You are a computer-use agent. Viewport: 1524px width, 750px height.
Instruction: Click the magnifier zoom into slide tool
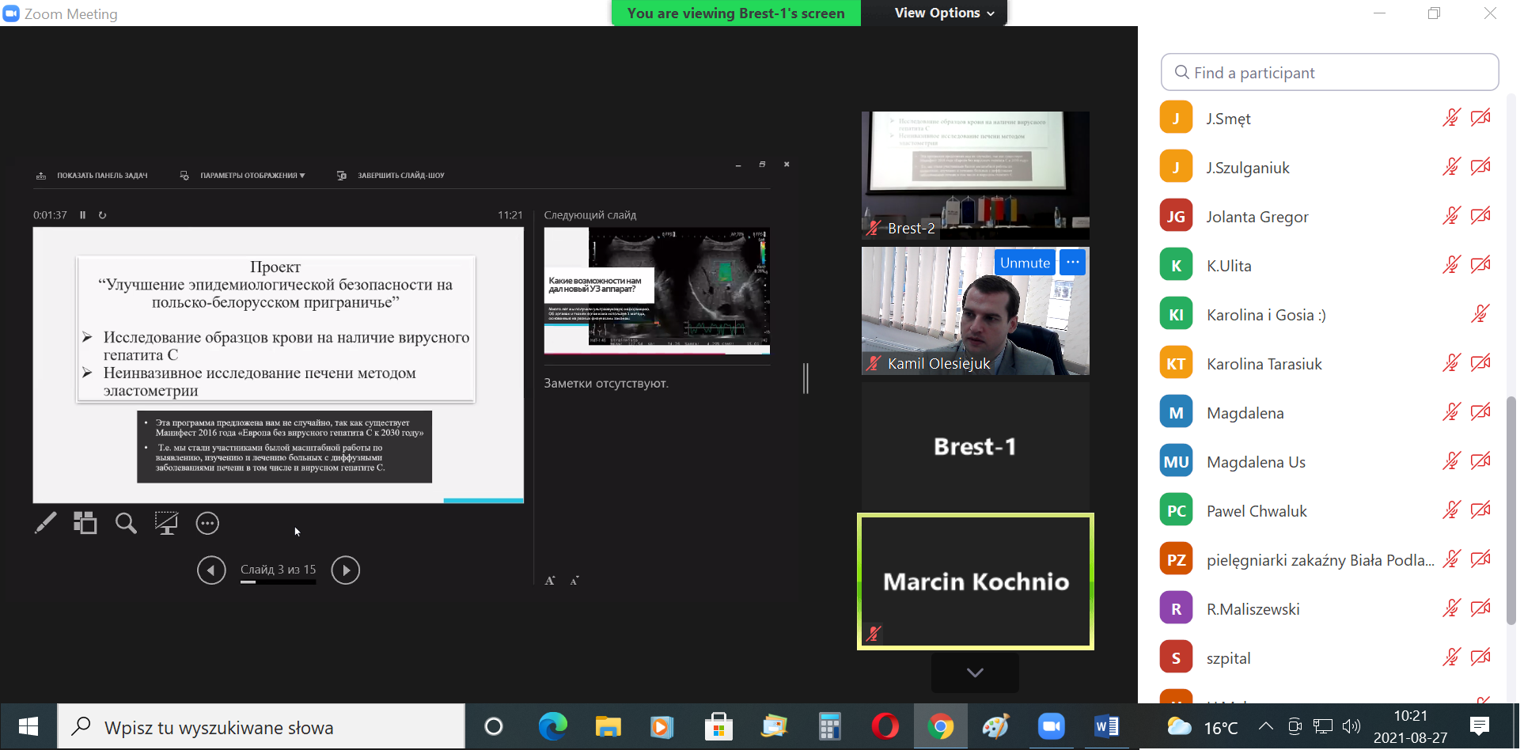[126, 523]
